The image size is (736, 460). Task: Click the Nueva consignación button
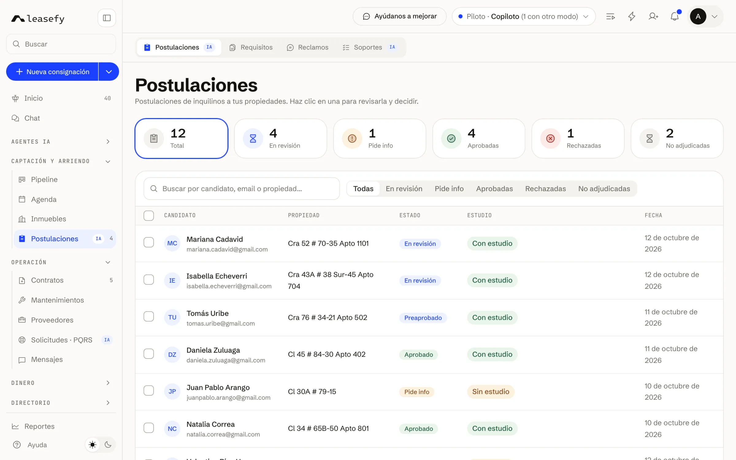coord(52,72)
